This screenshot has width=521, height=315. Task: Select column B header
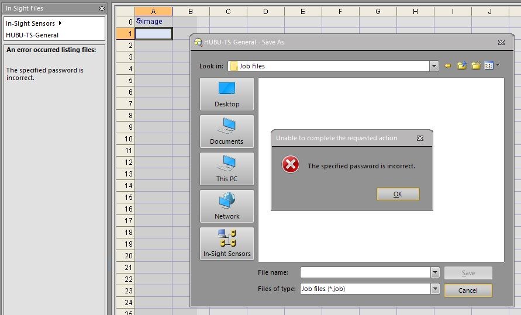[191, 11]
